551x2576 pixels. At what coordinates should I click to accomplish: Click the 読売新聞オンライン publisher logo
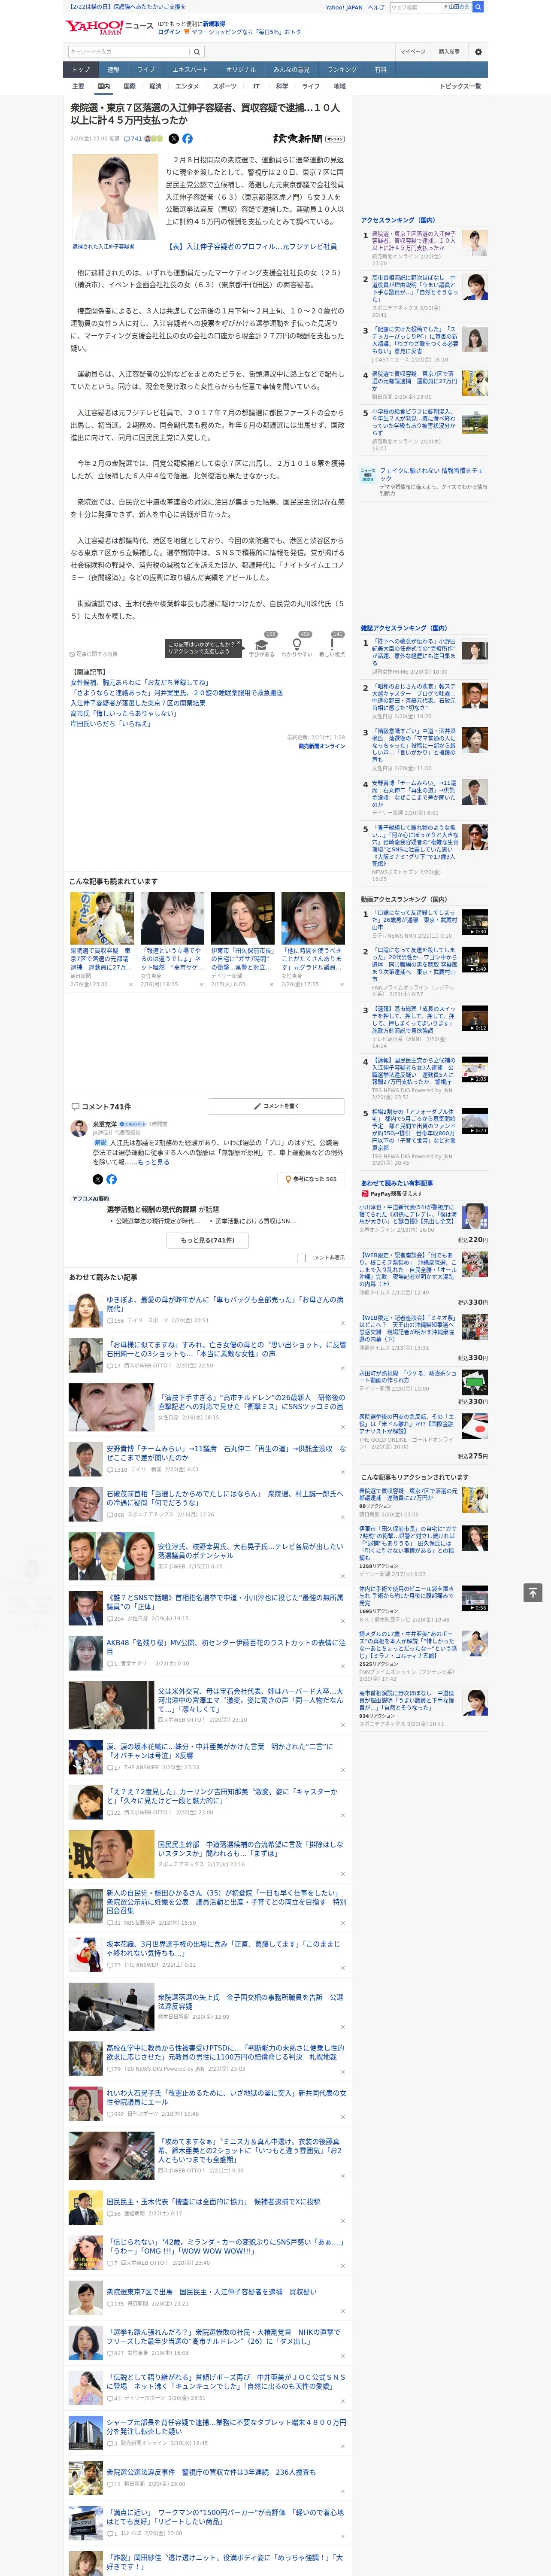308,139
